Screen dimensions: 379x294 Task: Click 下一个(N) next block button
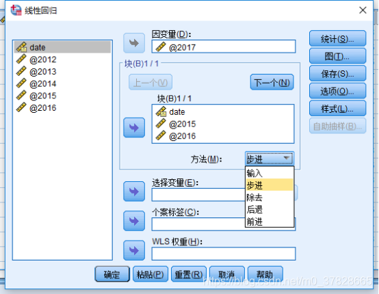272,83
